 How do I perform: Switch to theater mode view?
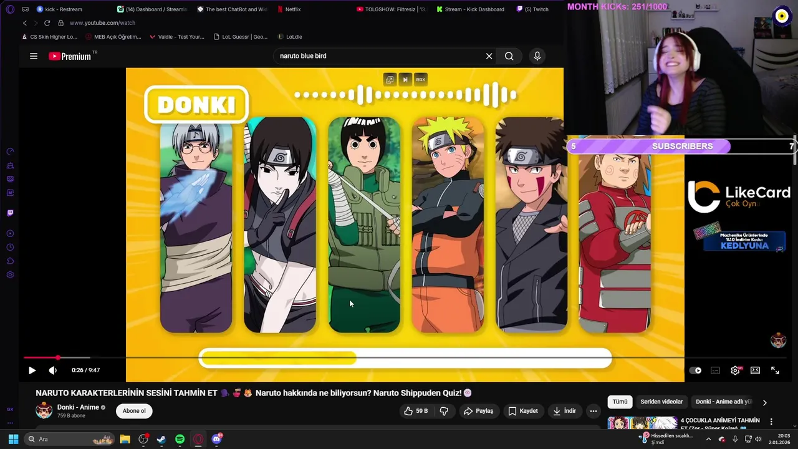755,370
